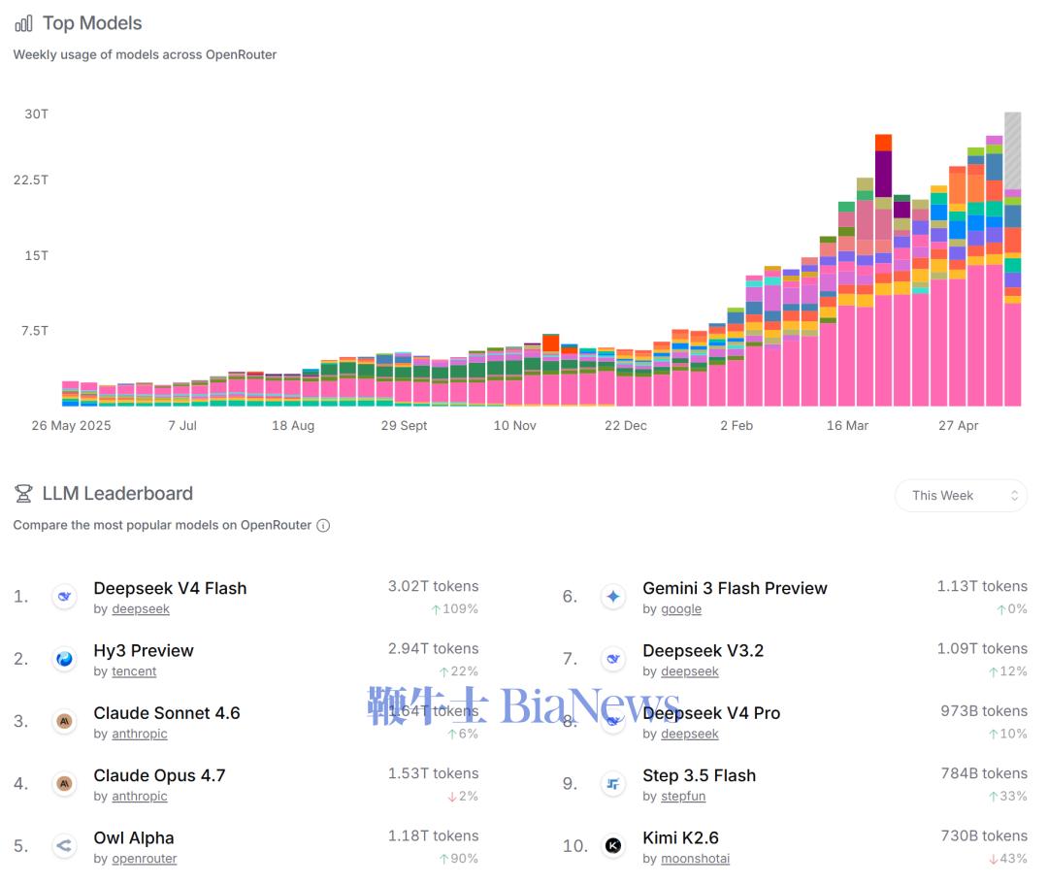This screenshot has width=1048, height=883.
Task: Follow the moonshotai provider link
Action: [x=695, y=859]
